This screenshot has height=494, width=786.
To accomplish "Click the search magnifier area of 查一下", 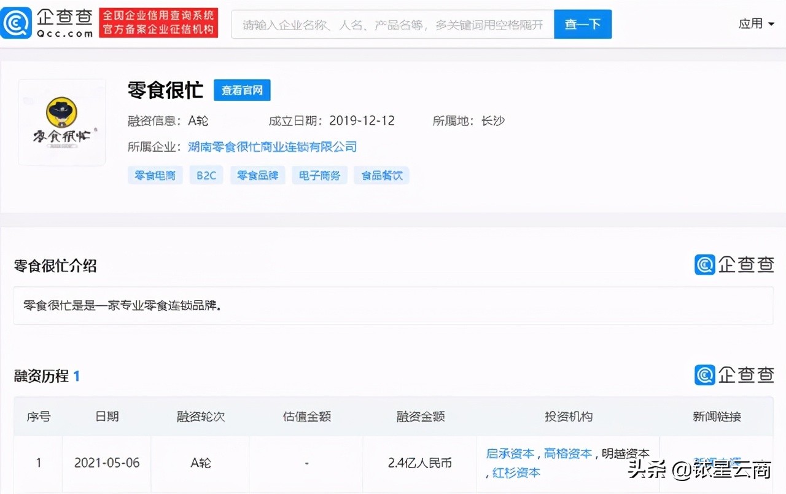I will (x=582, y=23).
